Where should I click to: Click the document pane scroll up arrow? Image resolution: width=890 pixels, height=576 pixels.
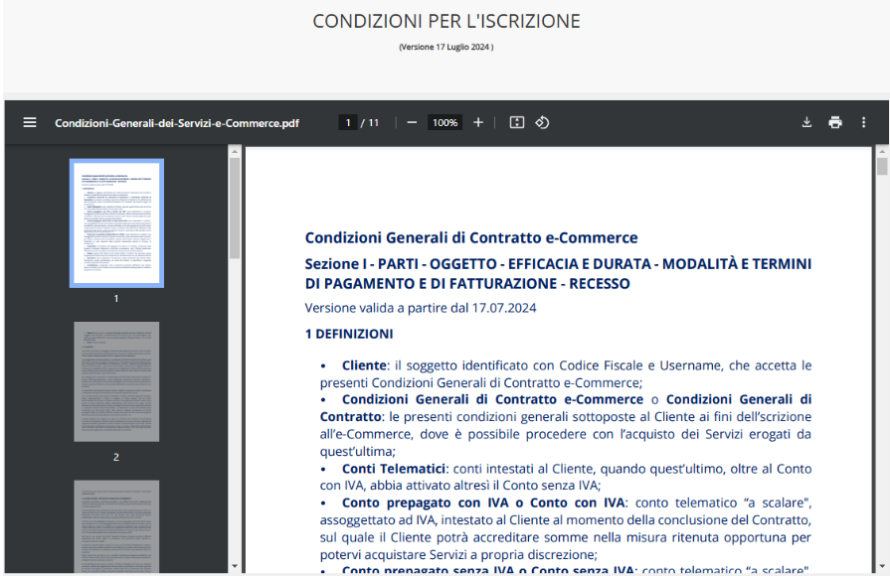click(881, 152)
